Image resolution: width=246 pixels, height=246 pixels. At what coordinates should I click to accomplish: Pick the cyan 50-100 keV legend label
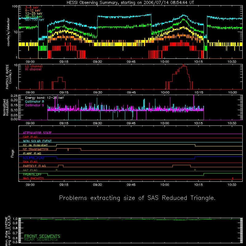35,20
